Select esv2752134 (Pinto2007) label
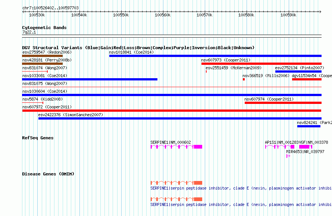 pyautogui.click(x=300, y=68)
